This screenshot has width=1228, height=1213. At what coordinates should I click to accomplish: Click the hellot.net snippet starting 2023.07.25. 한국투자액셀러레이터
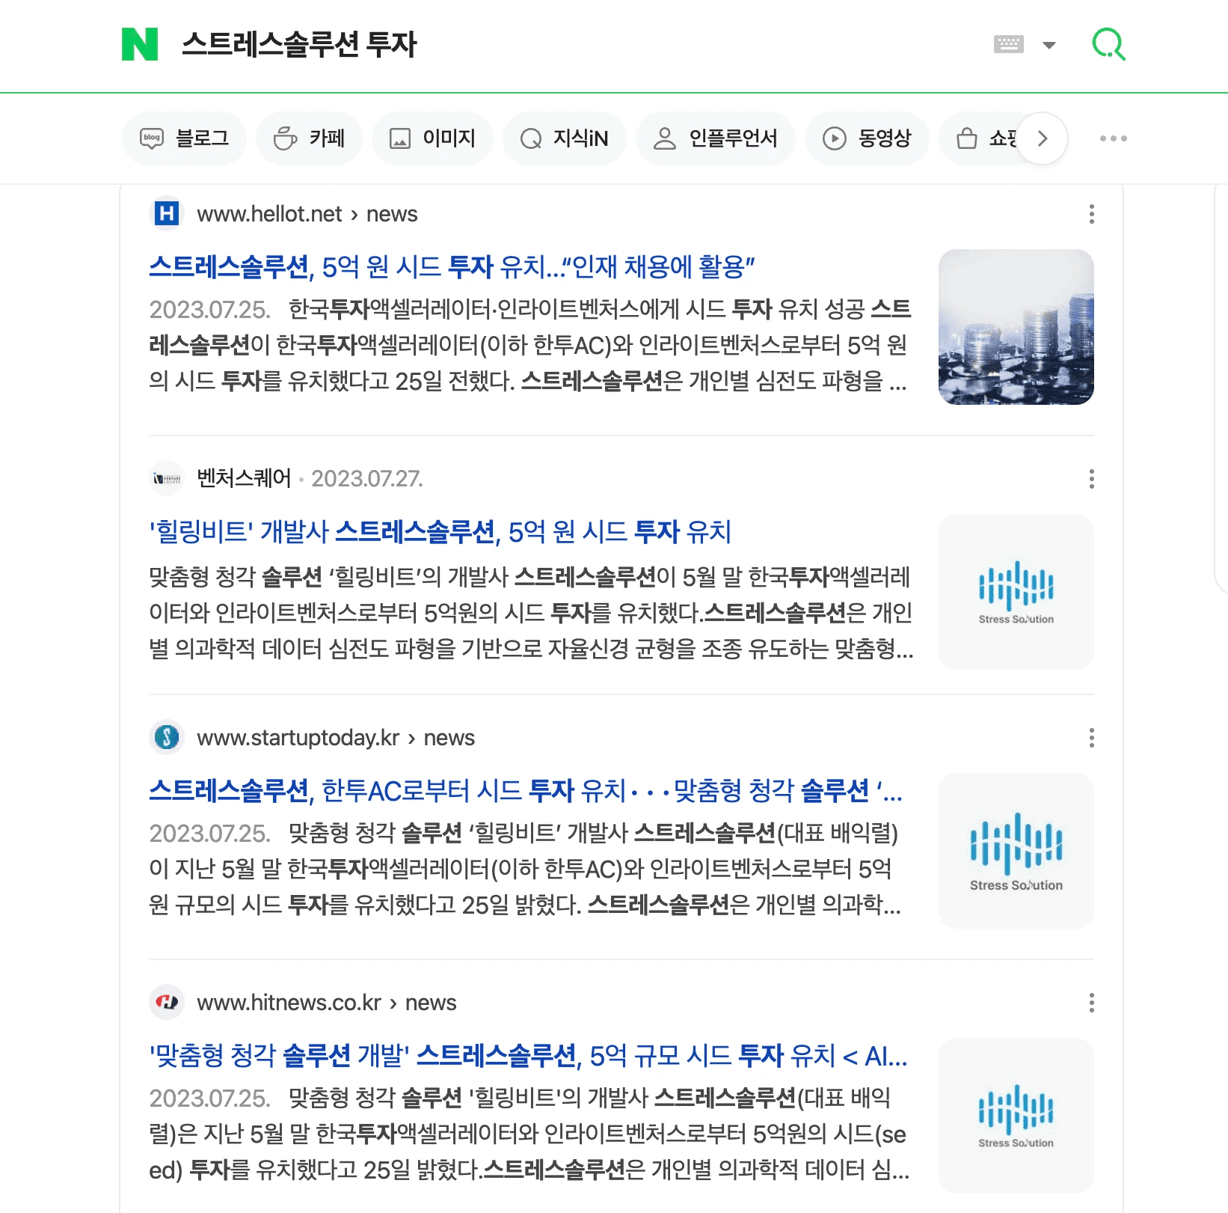click(530, 345)
